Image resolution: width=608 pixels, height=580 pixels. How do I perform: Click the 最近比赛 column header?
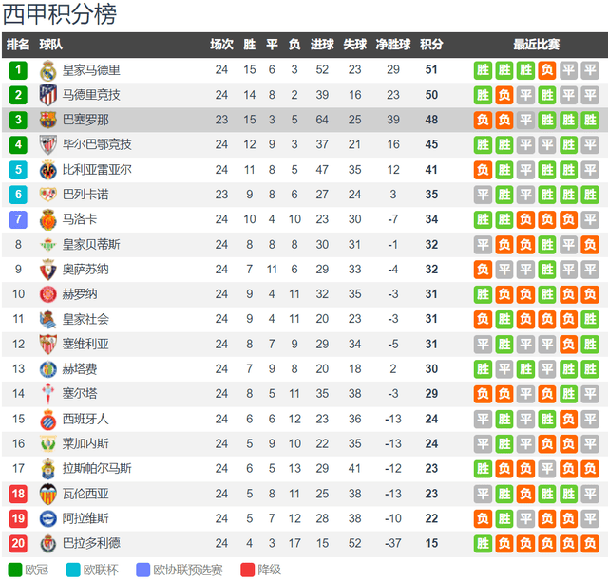tap(537, 45)
